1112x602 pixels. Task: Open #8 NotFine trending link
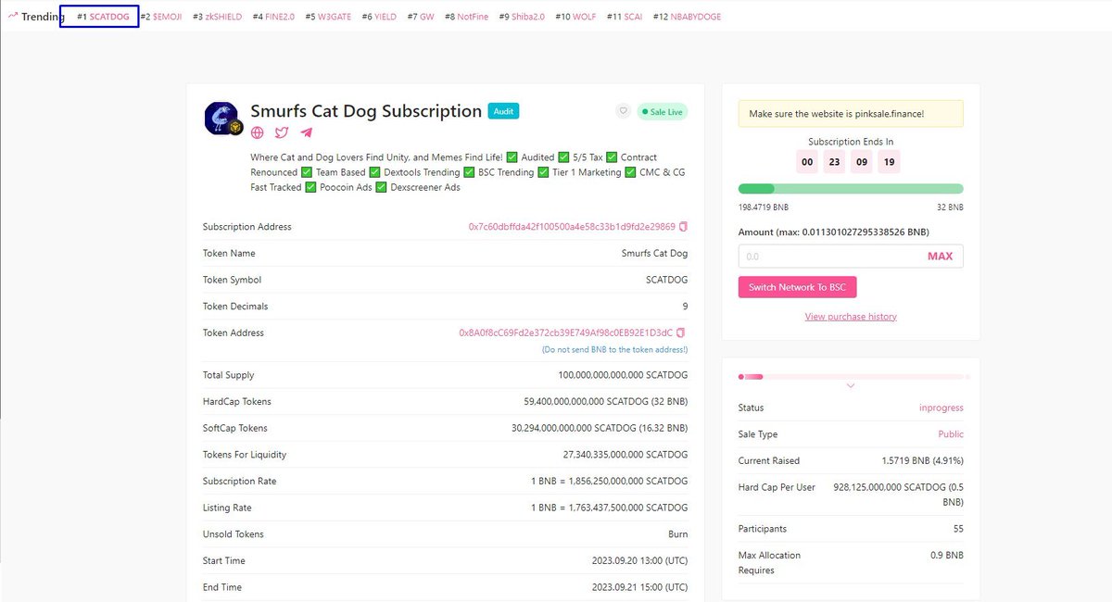[x=466, y=17]
